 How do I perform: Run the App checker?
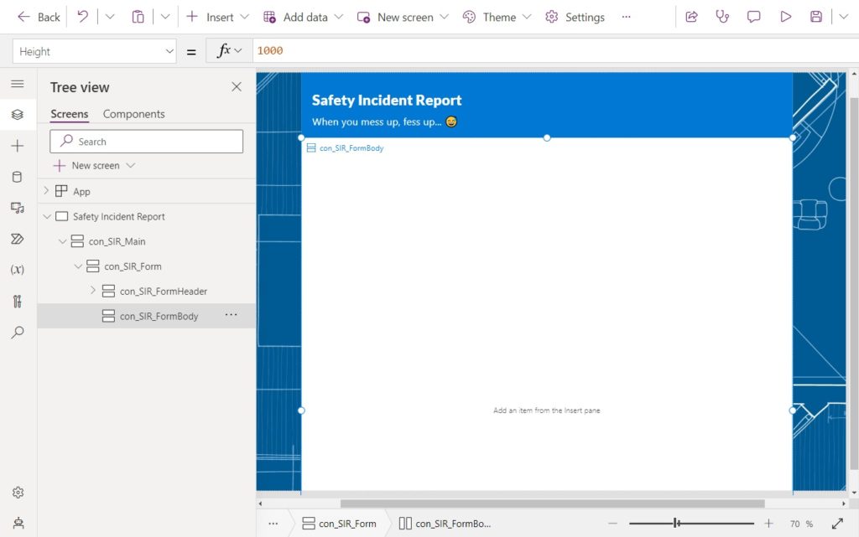[x=722, y=17]
